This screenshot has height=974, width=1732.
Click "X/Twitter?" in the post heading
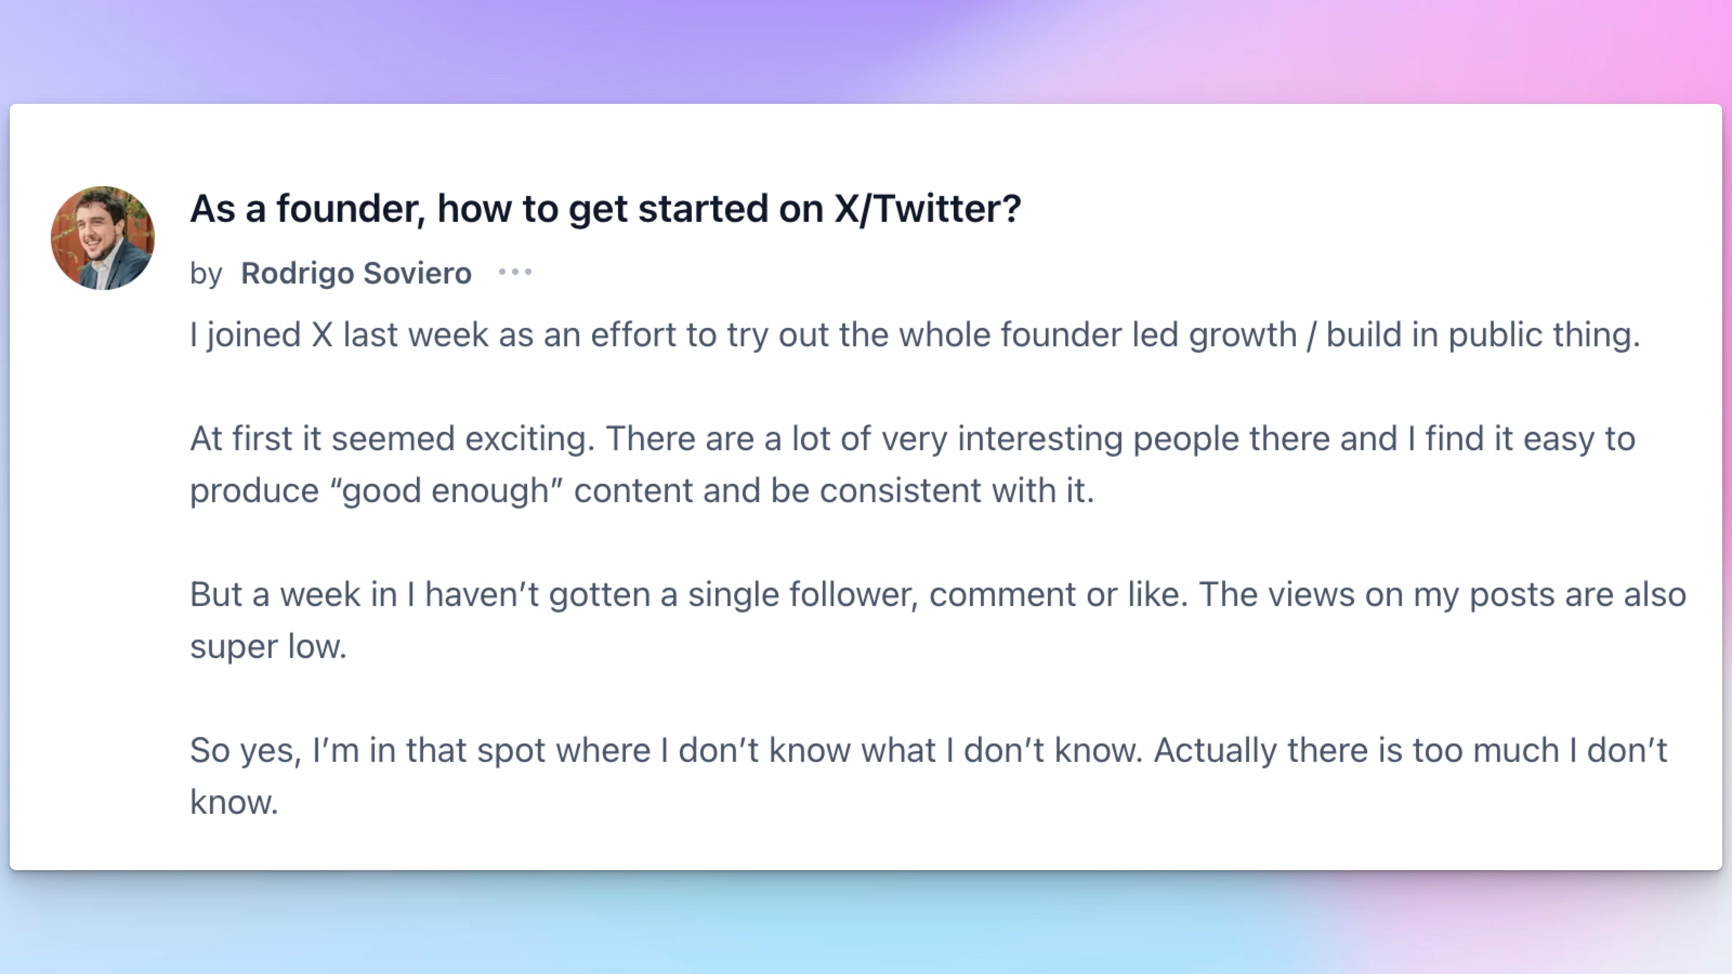pyautogui.click(x=928, y=208)
